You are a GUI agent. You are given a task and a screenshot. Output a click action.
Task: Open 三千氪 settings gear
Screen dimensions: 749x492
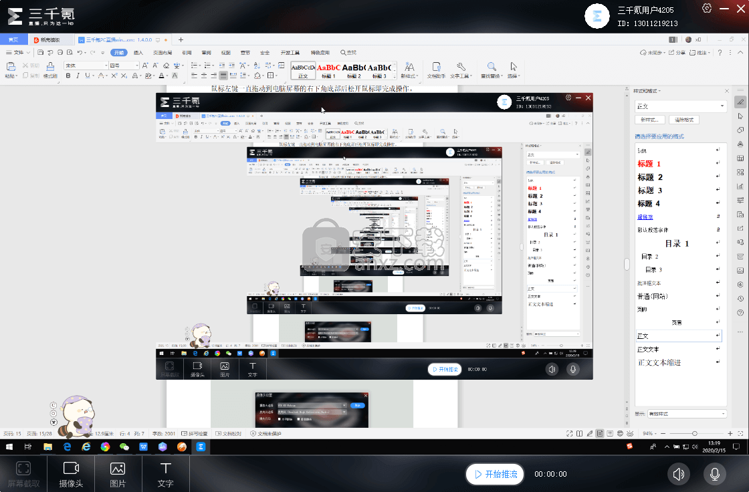coord(707,9)
